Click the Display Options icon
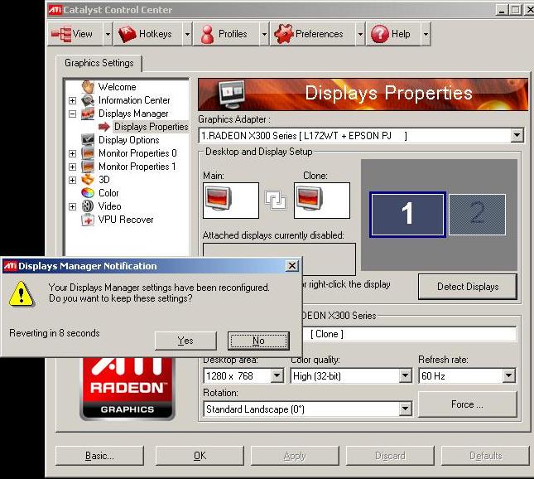 pyautogui.click(x=88, y=140)
